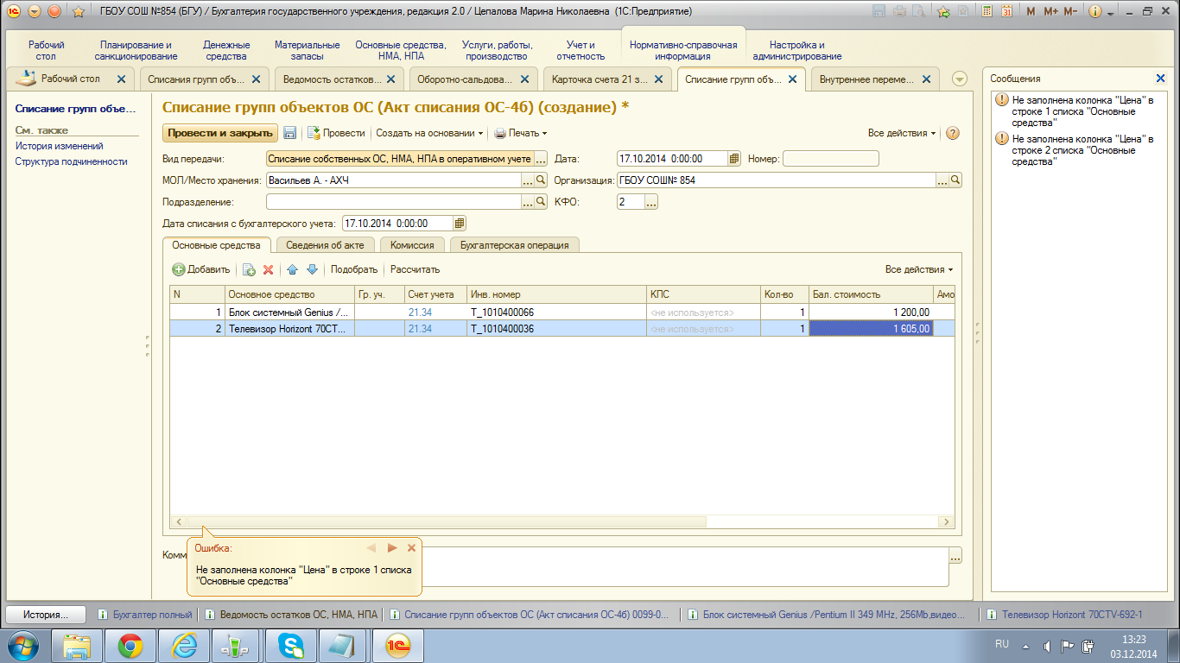This screenshot has width=1180, height=663.
Task: Close the error popup Ошибка
Action: (412, 547)
